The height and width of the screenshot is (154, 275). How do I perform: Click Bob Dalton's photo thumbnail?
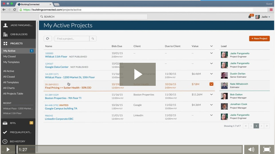(224, 96)
